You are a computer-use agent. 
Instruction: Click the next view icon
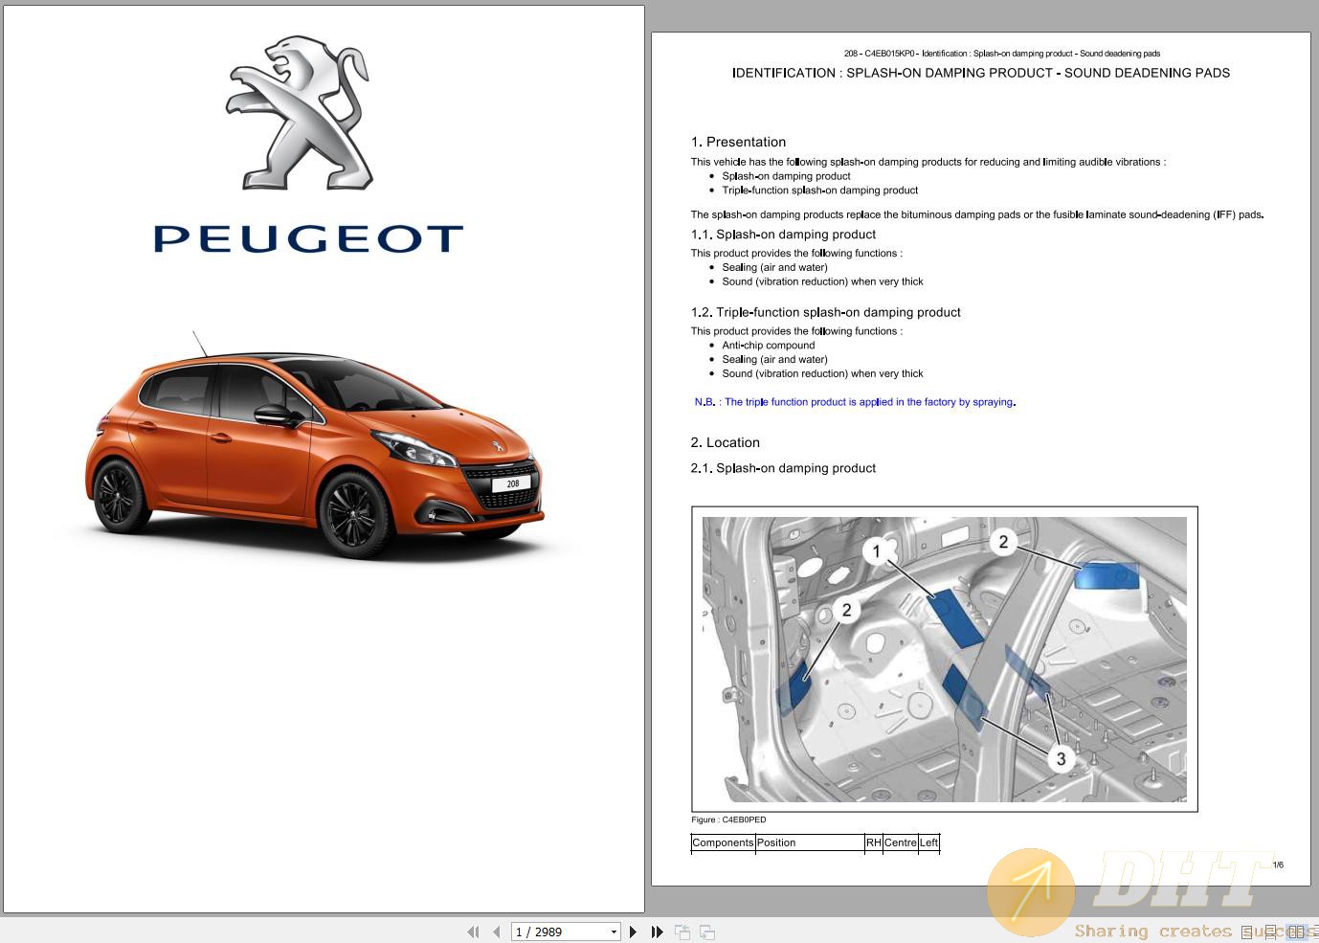click(707, 932)
